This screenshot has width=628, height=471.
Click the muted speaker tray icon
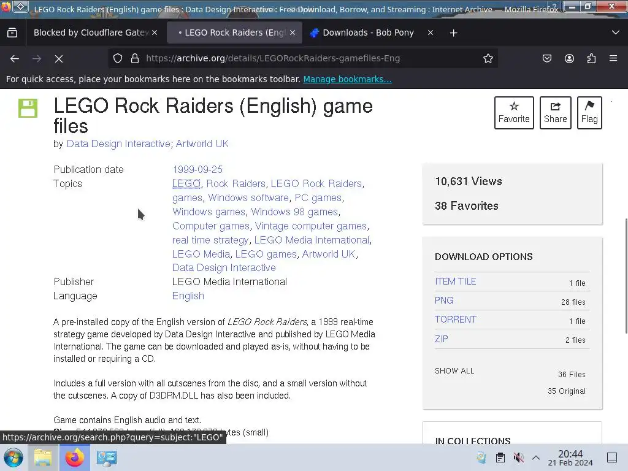pos(518,458)
